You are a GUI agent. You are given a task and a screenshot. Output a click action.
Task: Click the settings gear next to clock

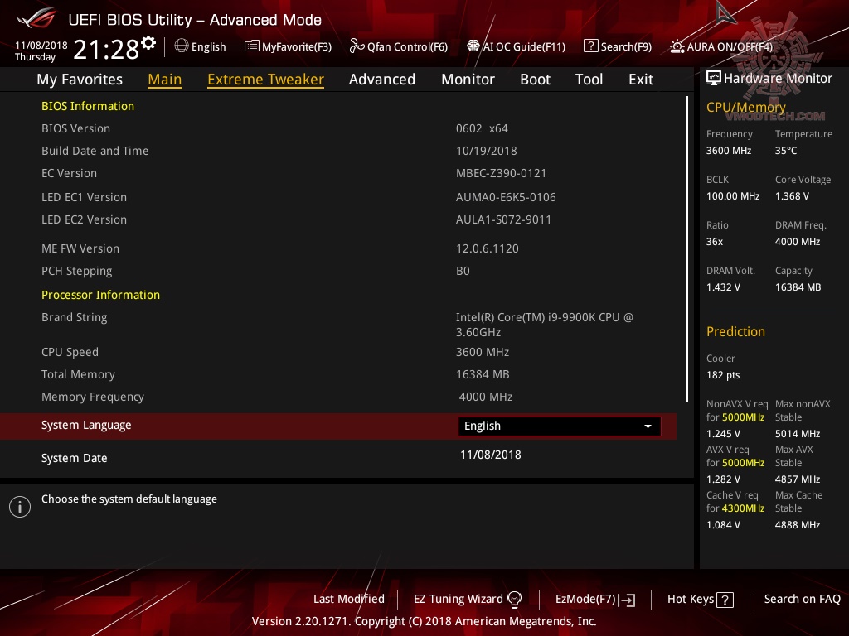148,42
